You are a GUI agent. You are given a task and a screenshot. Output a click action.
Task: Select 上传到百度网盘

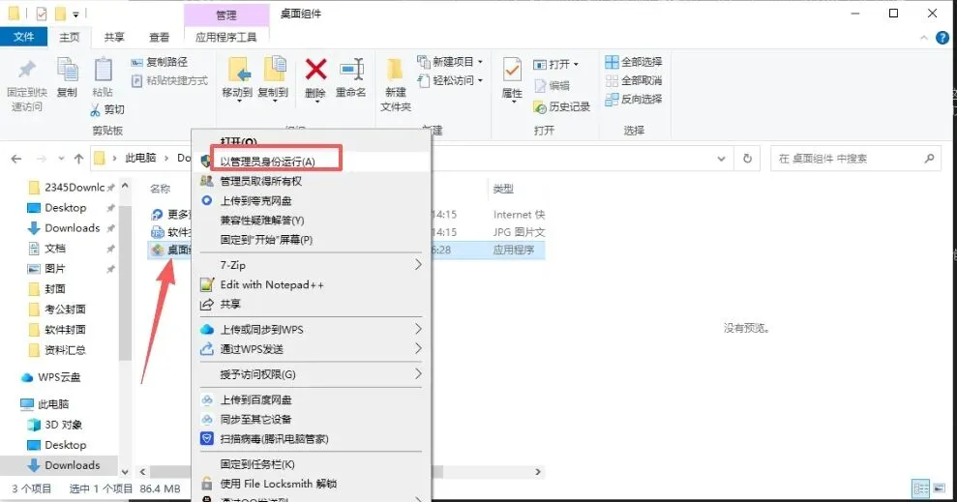(312, 400)
